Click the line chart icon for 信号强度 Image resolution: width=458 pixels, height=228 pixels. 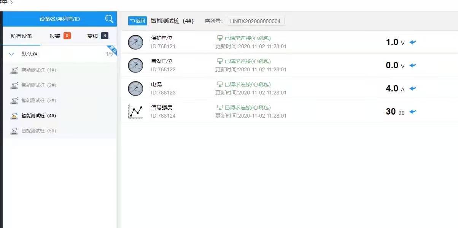tap(135, 112)
